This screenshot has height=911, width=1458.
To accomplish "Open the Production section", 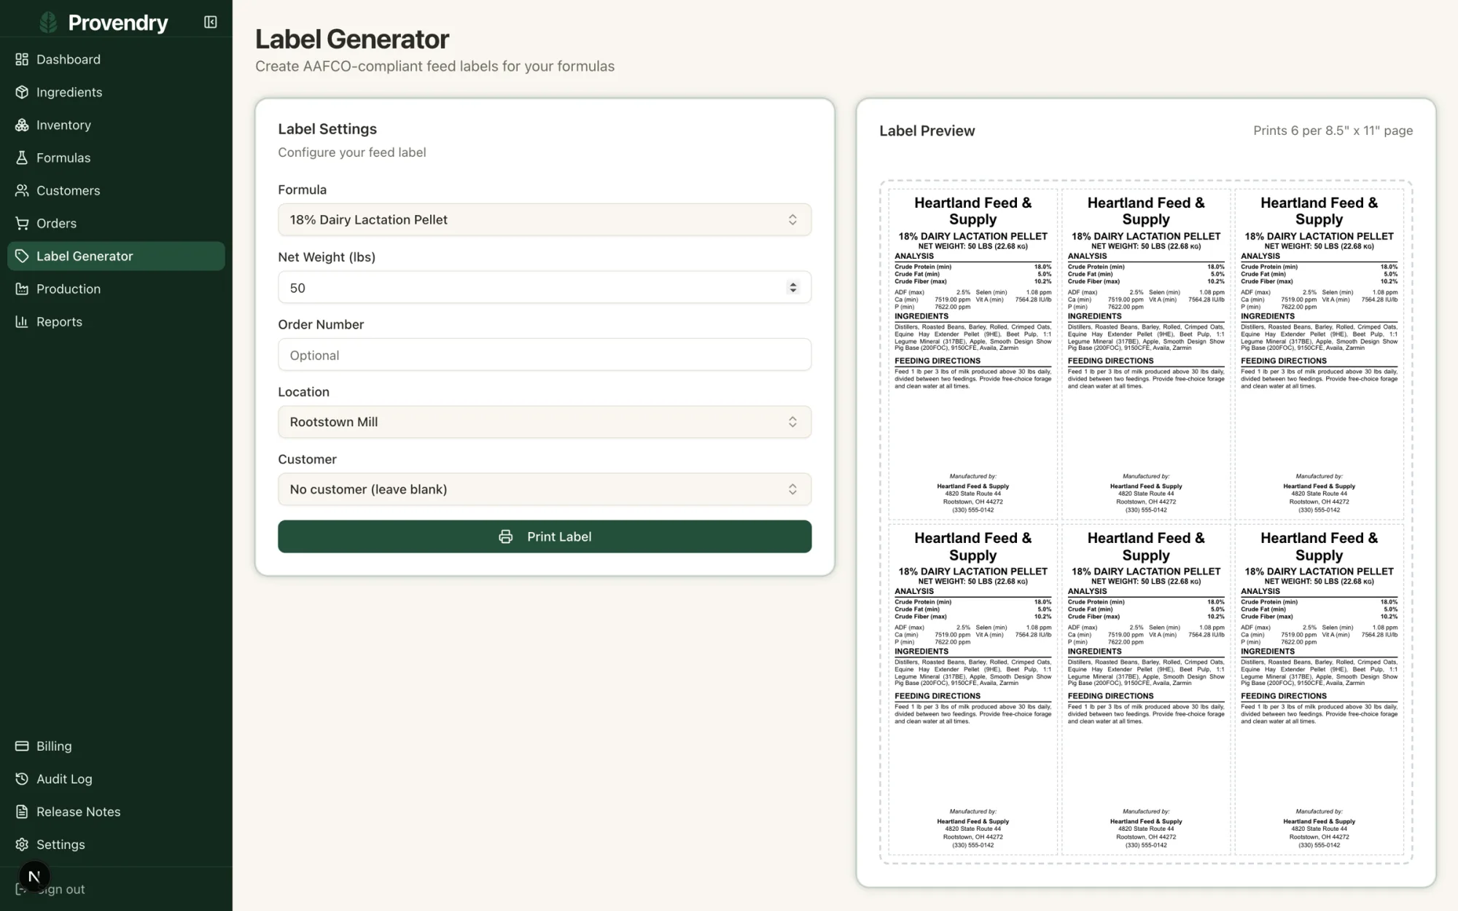I will point(116,289).
